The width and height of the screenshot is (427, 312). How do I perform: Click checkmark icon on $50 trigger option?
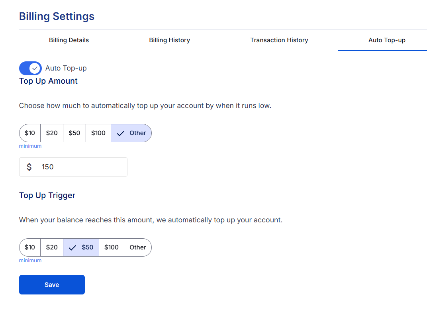tap(72, 248)
